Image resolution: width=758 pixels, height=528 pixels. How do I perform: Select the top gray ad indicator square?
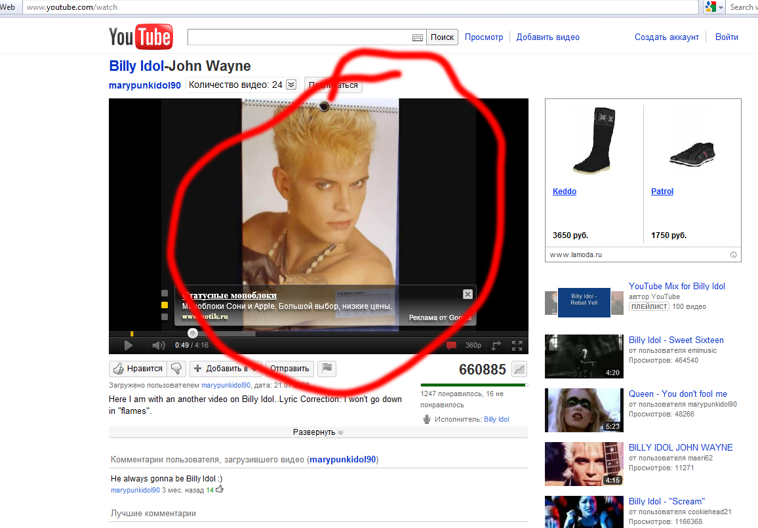165,293
